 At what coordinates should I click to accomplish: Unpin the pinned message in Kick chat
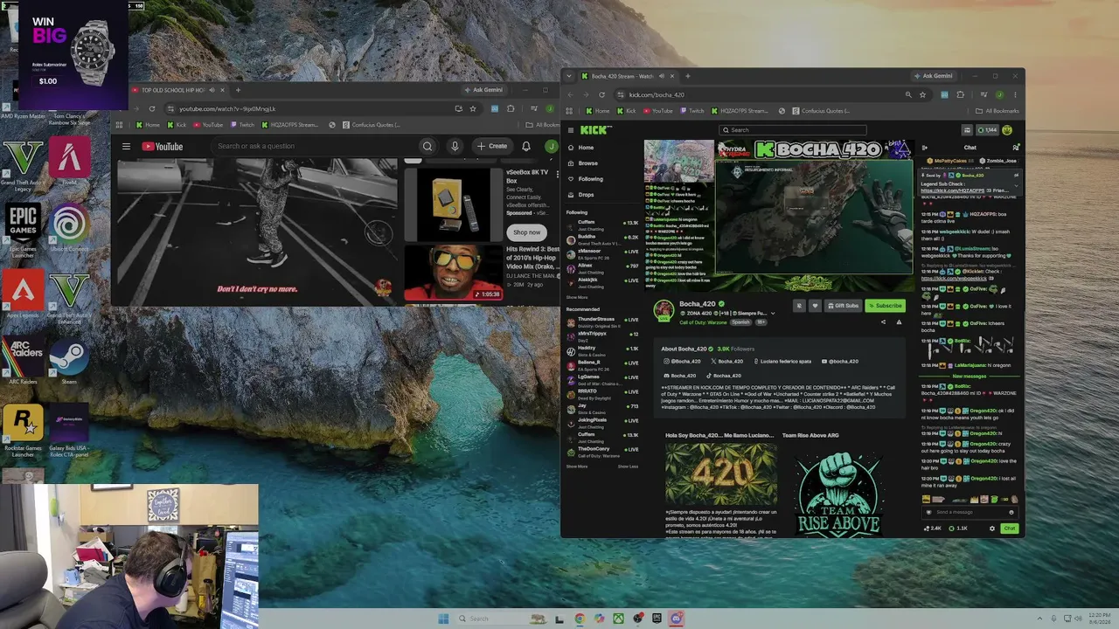pyautogui.click(x=1016, y=175)
